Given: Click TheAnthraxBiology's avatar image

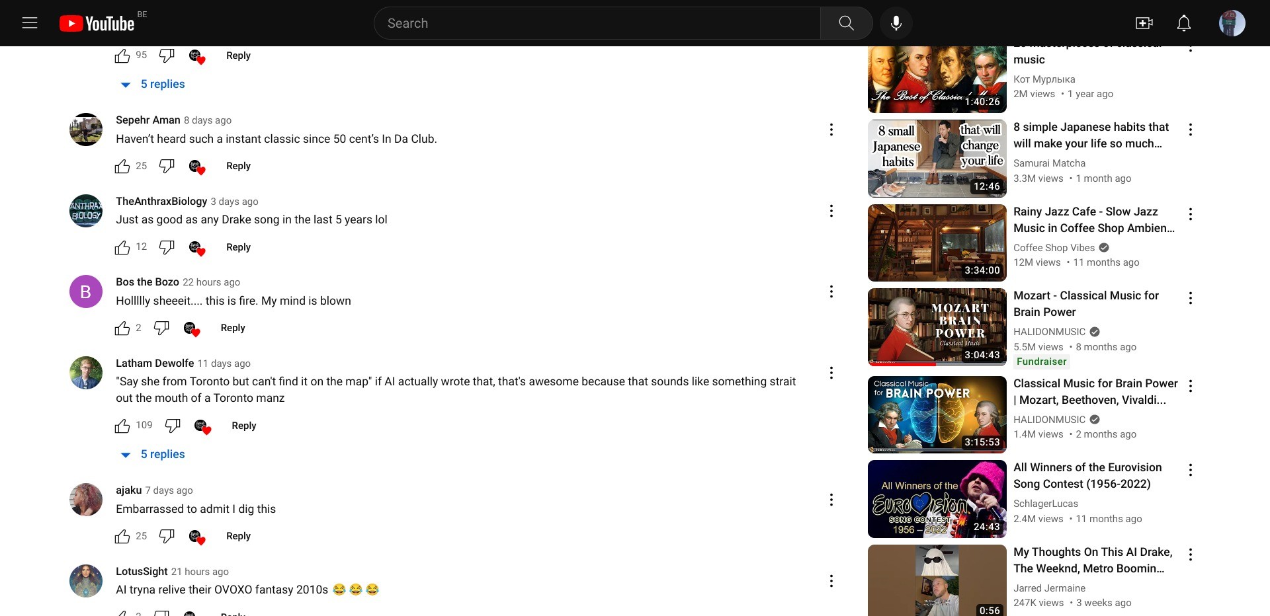Looking at the screenshot, I should [86, 211].
